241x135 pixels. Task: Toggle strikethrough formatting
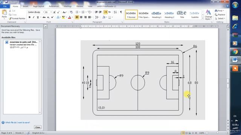[x=44, y=17]
